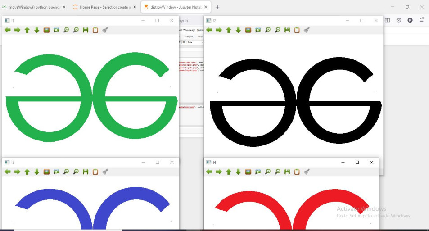This screenshot has width=429, height=231.
Task: Fit image to window in I4
Action: 258,172
